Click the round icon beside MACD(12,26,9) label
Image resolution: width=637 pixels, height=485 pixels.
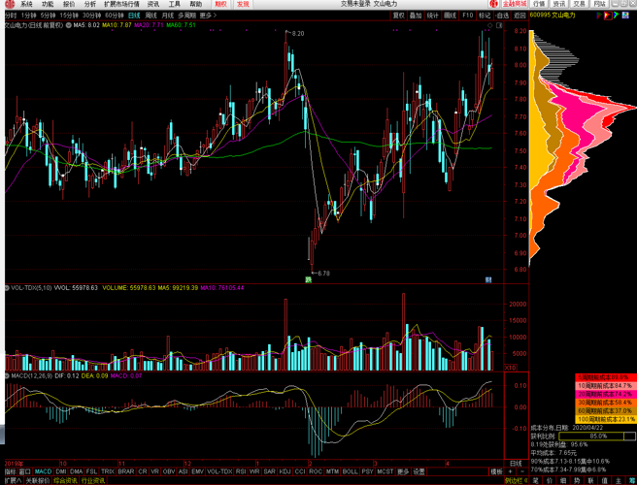coord(7,375)
